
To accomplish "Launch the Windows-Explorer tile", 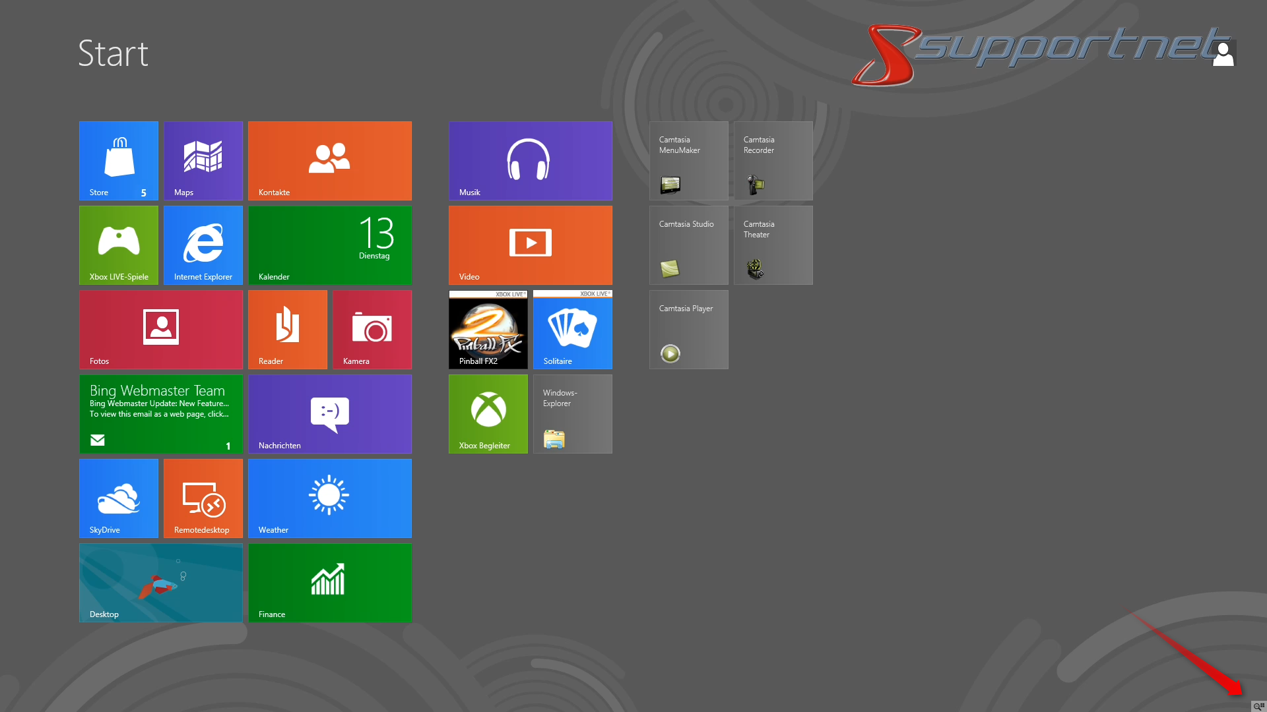I will click(572, 413).
